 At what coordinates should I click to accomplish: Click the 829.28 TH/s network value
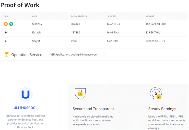153,32
